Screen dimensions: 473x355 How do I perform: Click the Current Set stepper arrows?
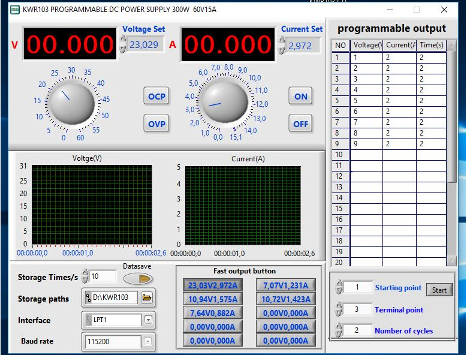pyautogui.click(x=281, y=46)
